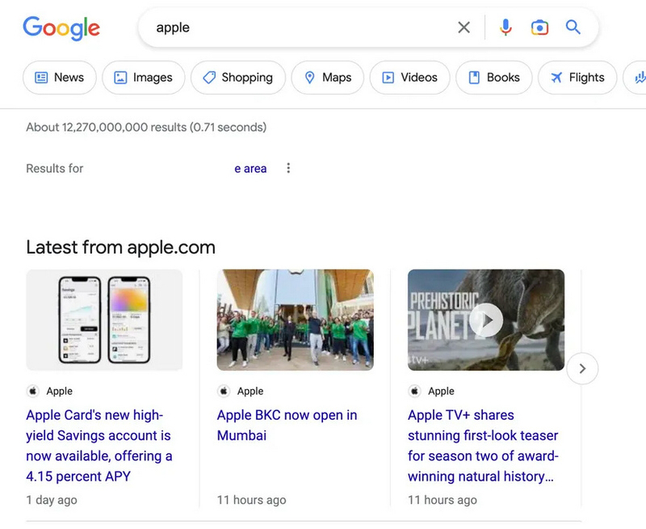Viewport: 646px width, 529px height.
Task: Open the Flights search tab
Action: pyautogui.click(x=577, y=78)
